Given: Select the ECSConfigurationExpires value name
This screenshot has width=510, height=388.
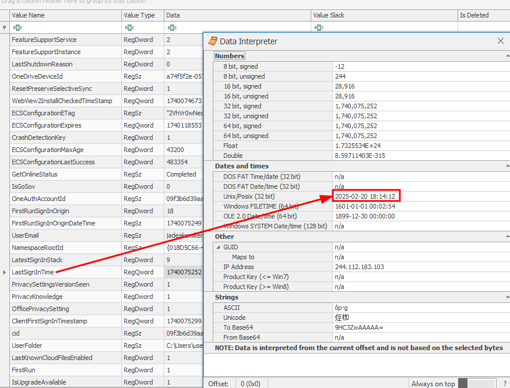Looking at the screenshot, I should [x=47, y=125].
